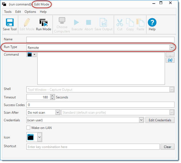Image resolution: width=181 pixels, height=163 pixels.
Task: Open the Command type dropdown with console icon
Action: coord(31,55)
